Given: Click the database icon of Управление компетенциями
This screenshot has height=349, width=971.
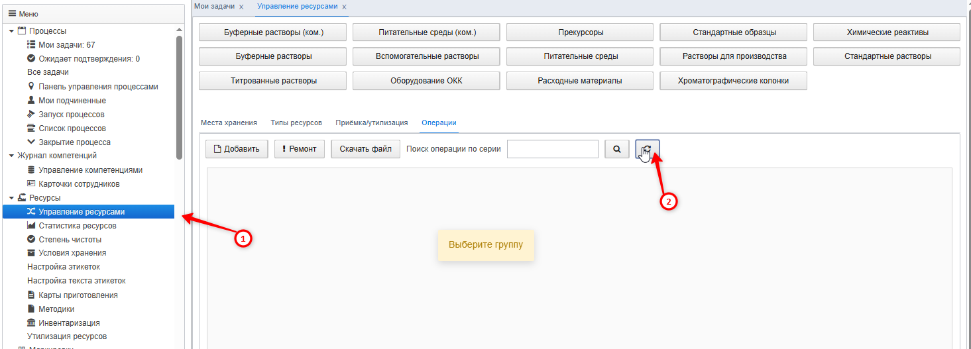Looking at the screenshot, I should tap(31, 170).
